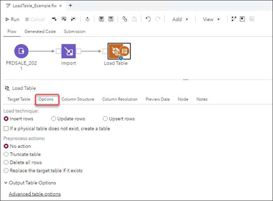This screenshot has height=201, width=273.
Task: Click the Advanced table options link
Action: tap(35, 194)
